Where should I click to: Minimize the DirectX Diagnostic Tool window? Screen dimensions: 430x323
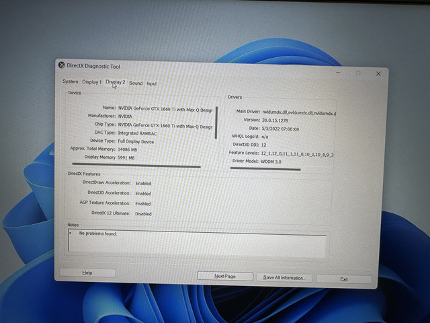(x=338, y=73)
